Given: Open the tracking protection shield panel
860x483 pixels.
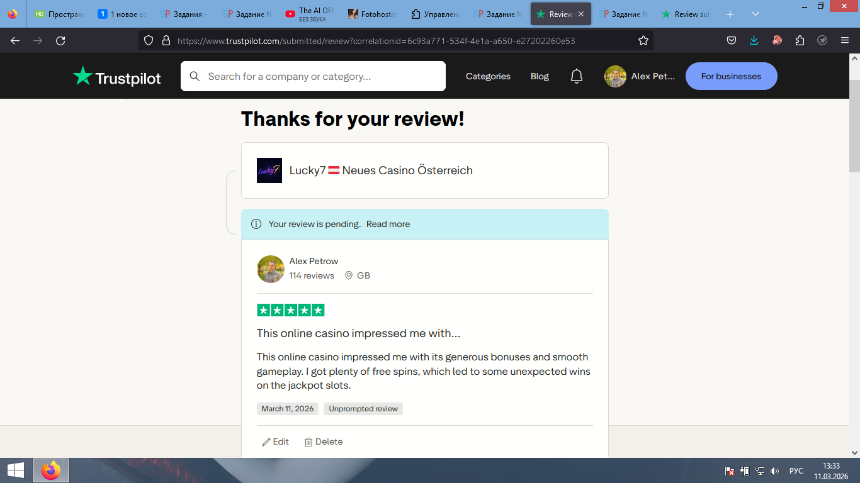Looking at the screenshot, I should click(x=149, y=41).
